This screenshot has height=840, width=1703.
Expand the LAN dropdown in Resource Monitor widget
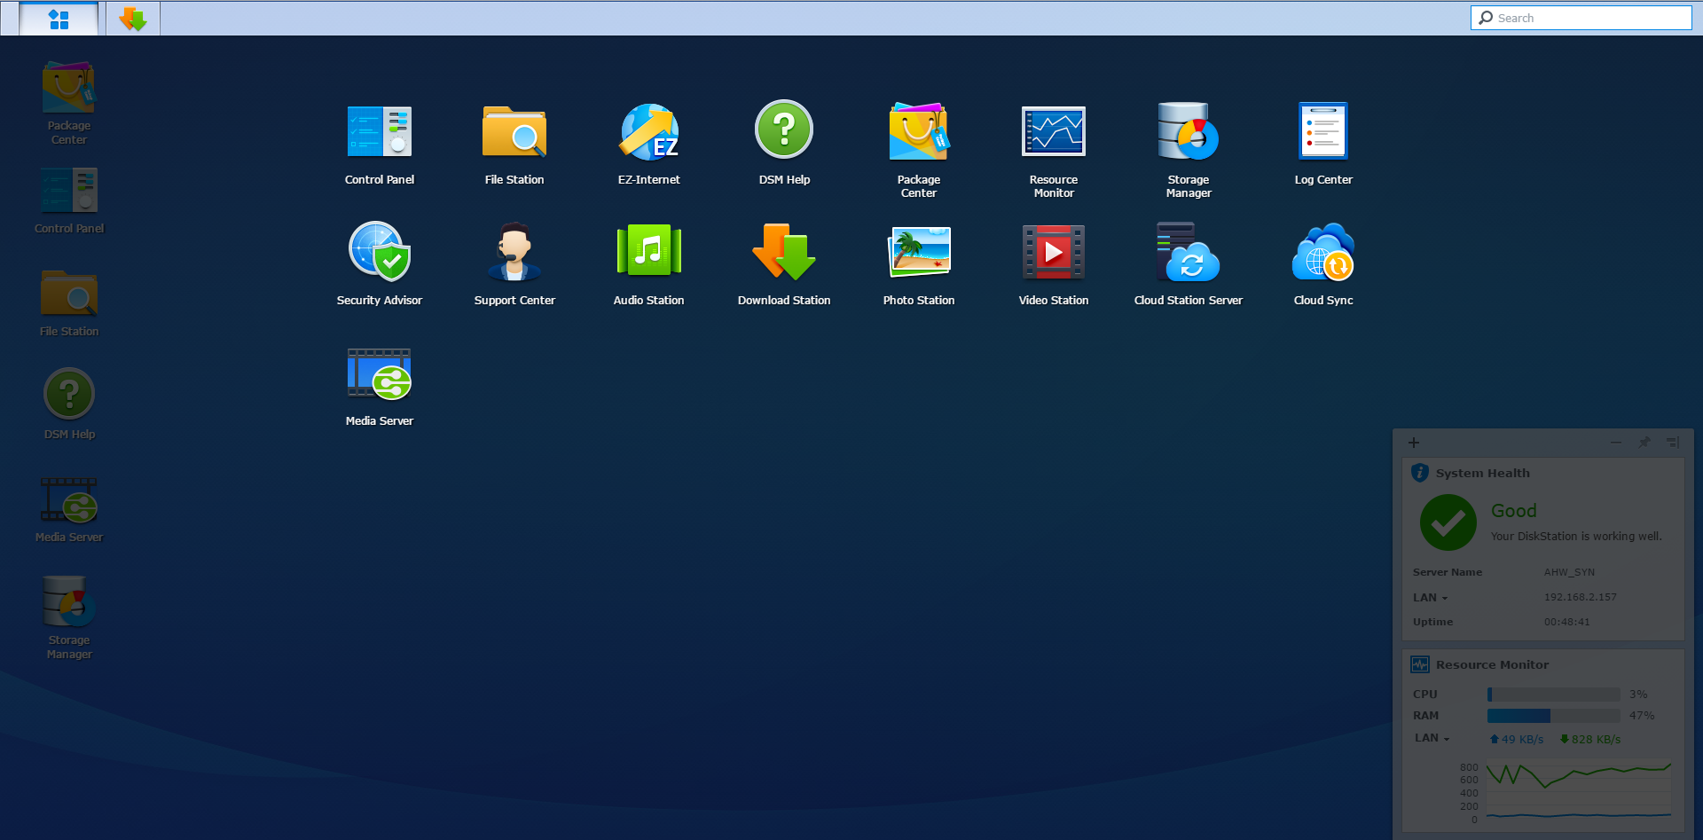(x=1432, y=738)
